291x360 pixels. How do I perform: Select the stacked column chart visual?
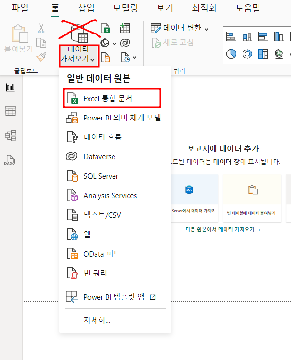coord(247,37)
